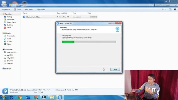Click the OneDrive cloud icon
This screenshot has width=178, height=100.
tap(5, 25)
